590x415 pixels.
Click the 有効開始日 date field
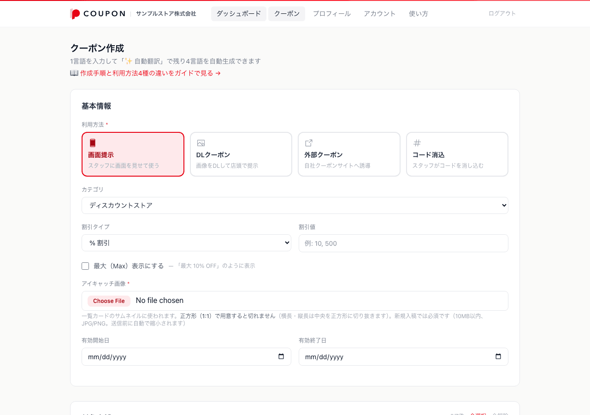(186, 356)
